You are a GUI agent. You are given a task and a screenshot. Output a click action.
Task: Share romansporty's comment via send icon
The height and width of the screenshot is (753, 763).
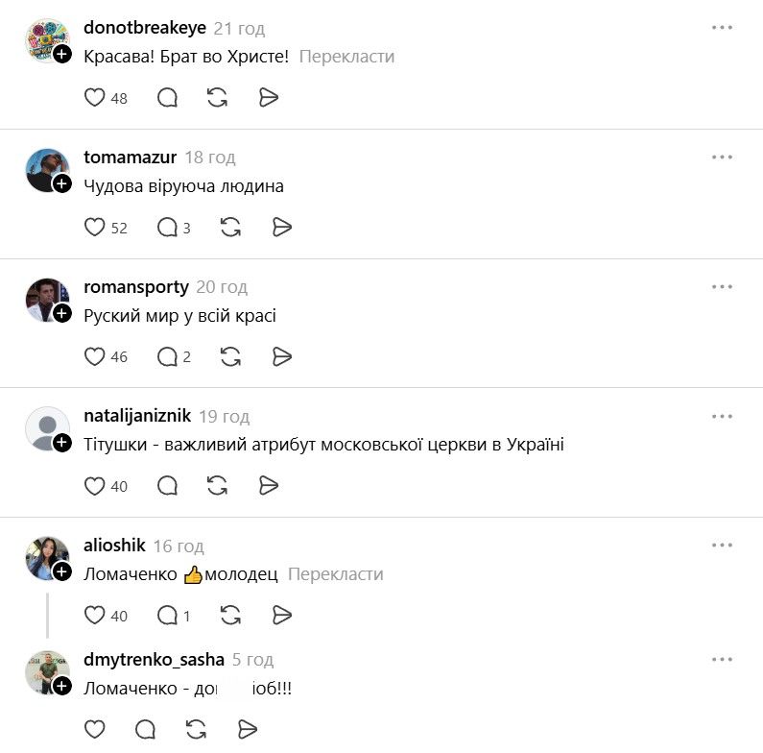coord(282,356)
